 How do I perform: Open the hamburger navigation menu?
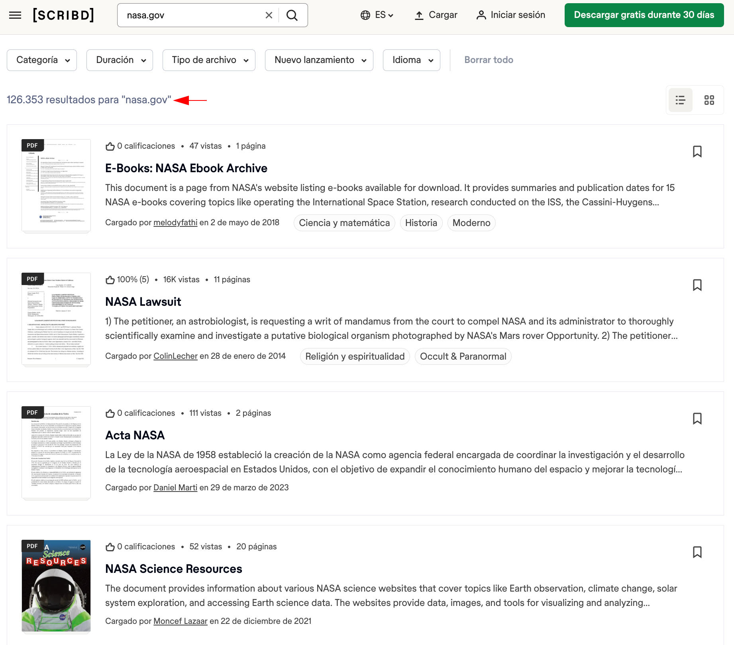point(15,15)
